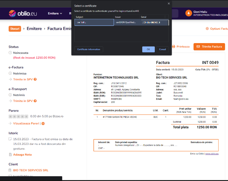228x181 pixels.
Task: Click the Data emiterii 15.03.2023 text
Action: (x=170, y=70)
